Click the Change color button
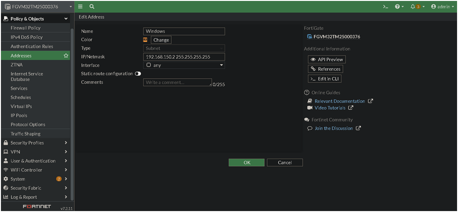 click(161, 40)
